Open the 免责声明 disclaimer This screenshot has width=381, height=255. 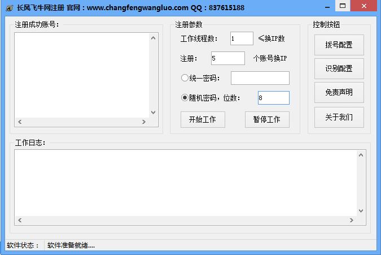[x=339, y=93]
